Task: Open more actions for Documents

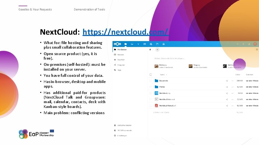Action: 232,81
